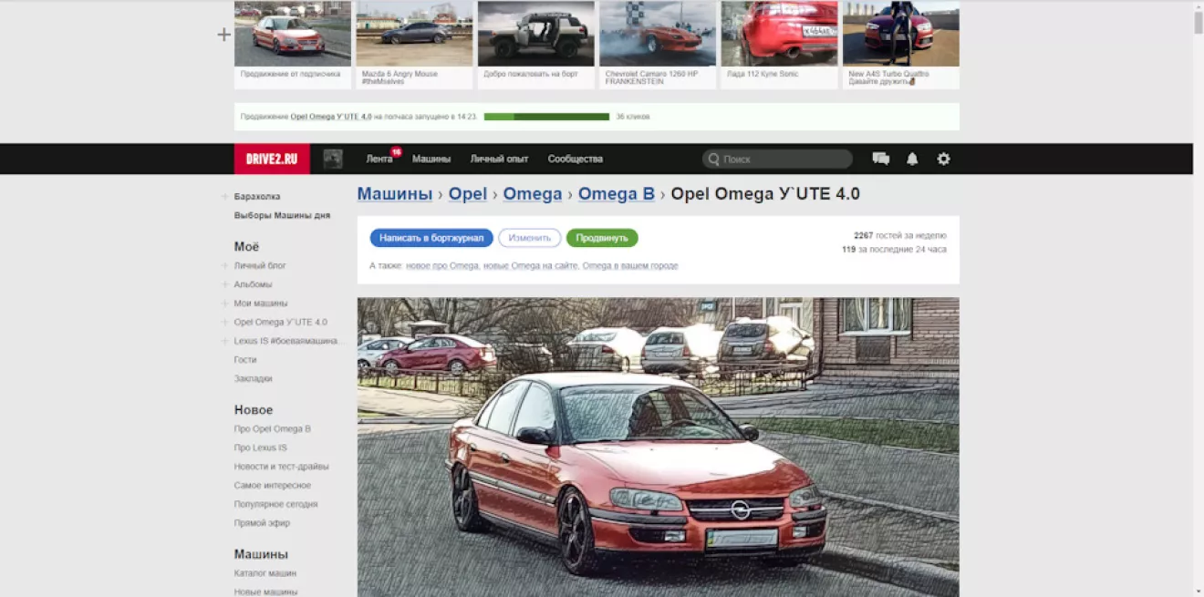Click the browser vertical scrollbar thumb

1199,23
